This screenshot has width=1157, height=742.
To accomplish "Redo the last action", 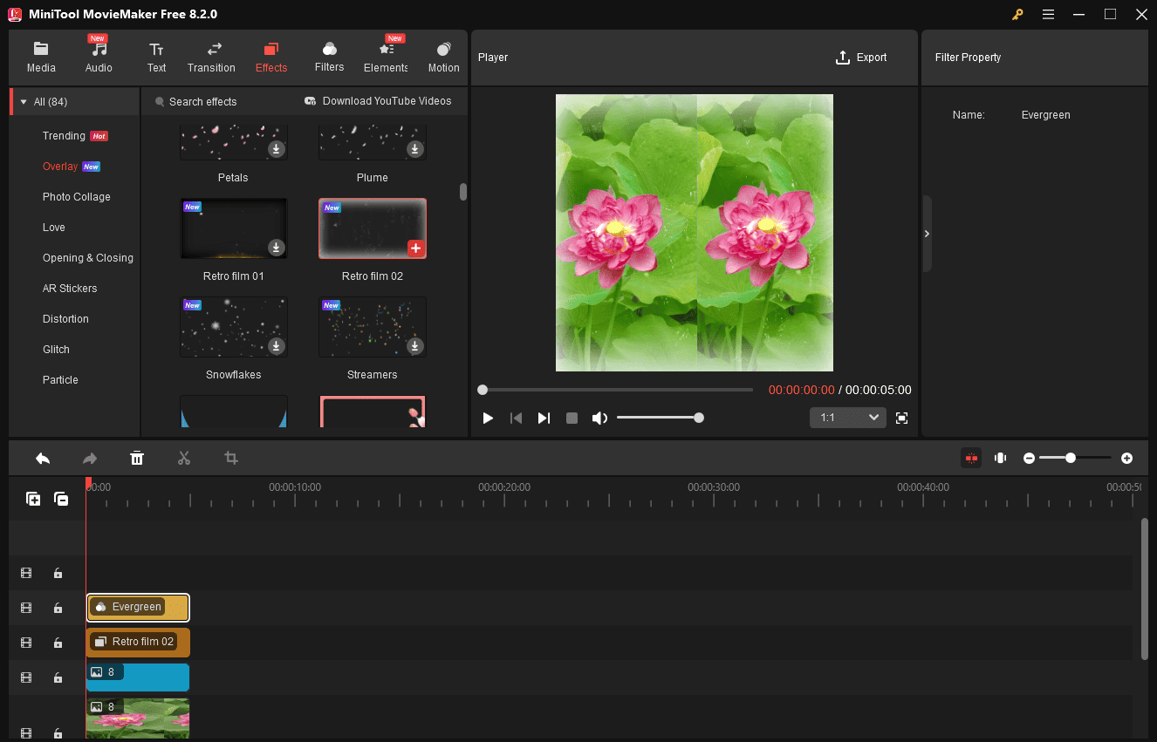I will [90, 458].
